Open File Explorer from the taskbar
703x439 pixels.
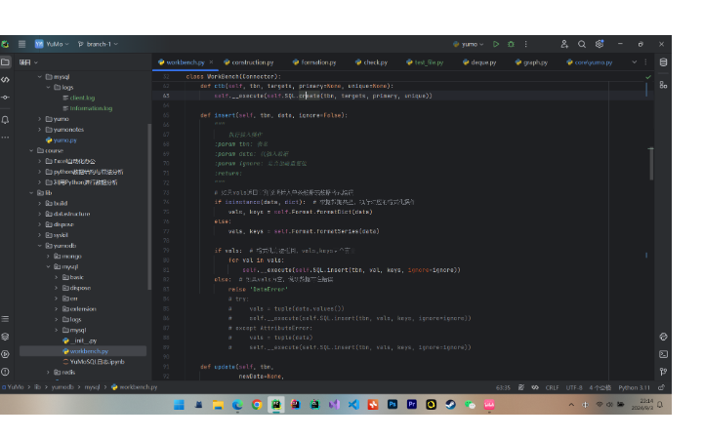pyautogui.click(x=218, y=405)
